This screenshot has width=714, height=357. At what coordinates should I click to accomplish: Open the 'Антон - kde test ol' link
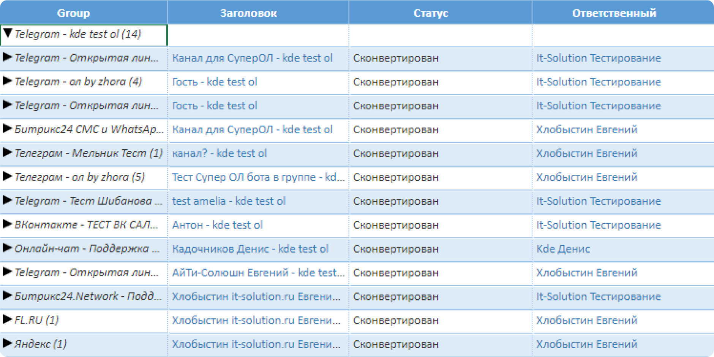pyautogui.click(x=217, y=225)
